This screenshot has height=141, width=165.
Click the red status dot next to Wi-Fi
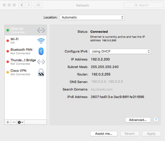click(8, 41)
